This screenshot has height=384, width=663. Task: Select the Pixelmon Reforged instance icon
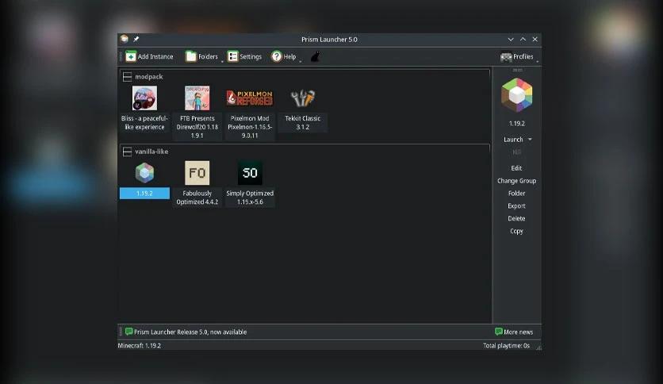(x=250, y=98)
